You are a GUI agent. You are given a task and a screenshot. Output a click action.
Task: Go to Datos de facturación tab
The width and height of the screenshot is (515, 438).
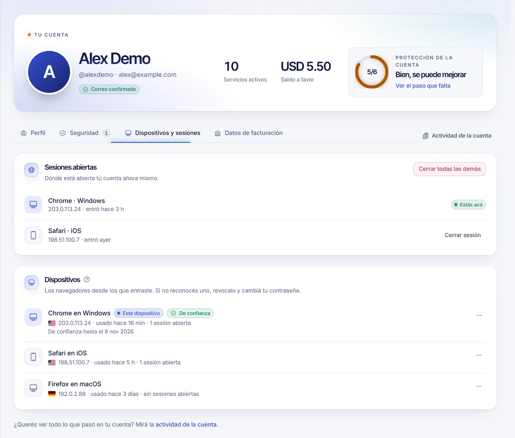point(248,133)
